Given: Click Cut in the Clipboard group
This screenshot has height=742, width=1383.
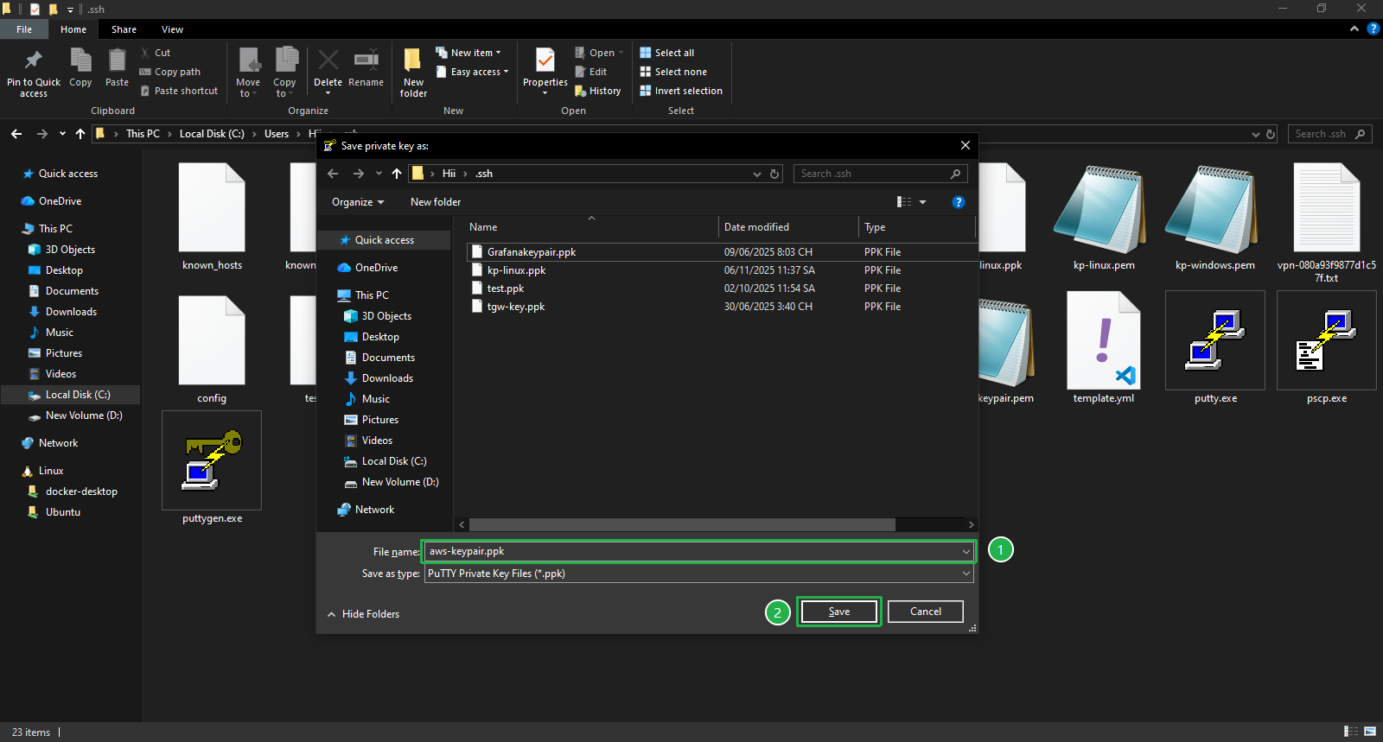Looking at the screenshot, I should (156, 53).
